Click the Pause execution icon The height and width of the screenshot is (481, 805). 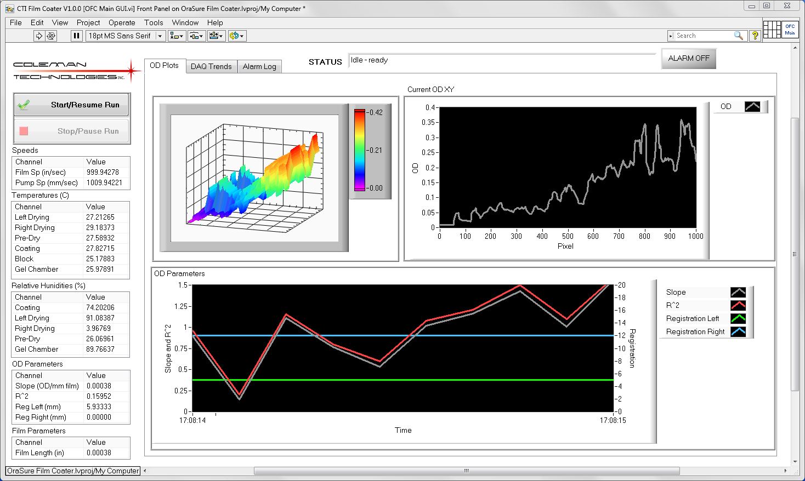76,36
